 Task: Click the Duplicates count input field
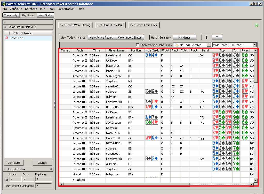pyautogui.click(x=43, y=179)
